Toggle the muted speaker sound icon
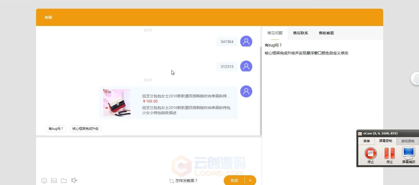 (x=74, y=180)
